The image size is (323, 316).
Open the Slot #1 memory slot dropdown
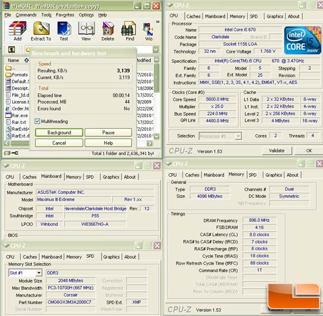39,273
